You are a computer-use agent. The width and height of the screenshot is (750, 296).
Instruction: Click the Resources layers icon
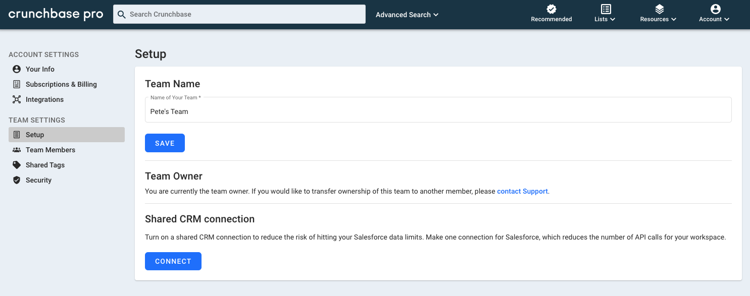pyautogui.click(x=659, y=9)
